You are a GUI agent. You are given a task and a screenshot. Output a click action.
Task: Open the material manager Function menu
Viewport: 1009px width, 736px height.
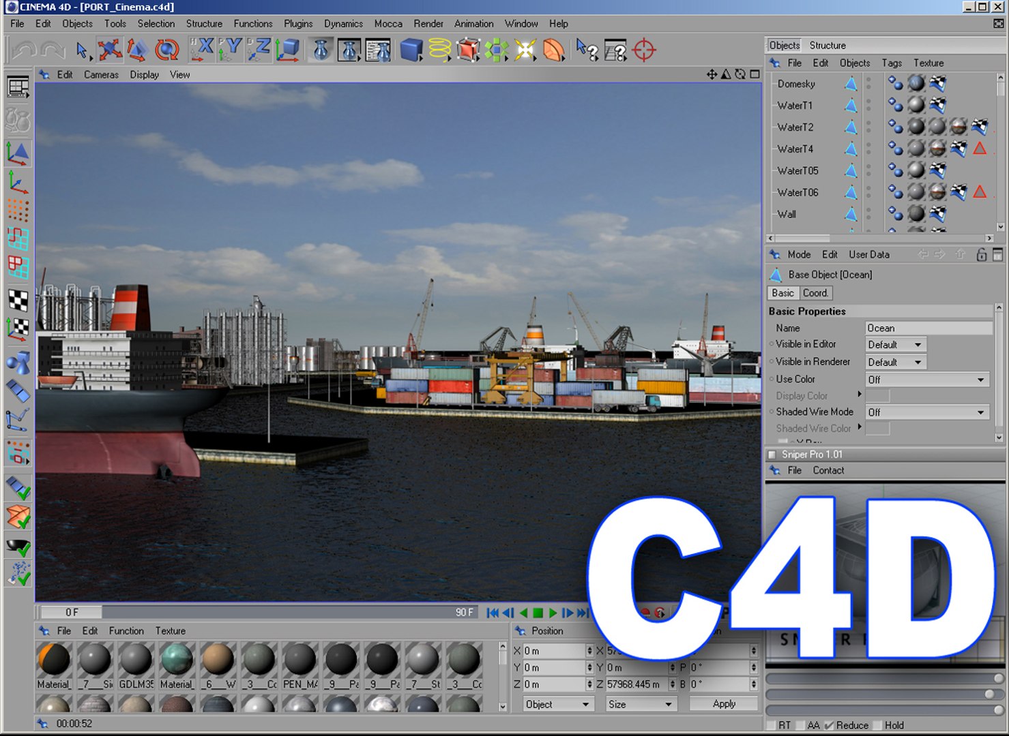[x=126, y=631]
